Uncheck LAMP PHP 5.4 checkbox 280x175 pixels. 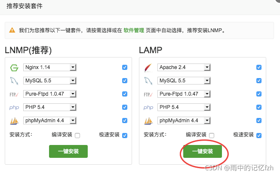pyautogui.click(x=259, y=107)
